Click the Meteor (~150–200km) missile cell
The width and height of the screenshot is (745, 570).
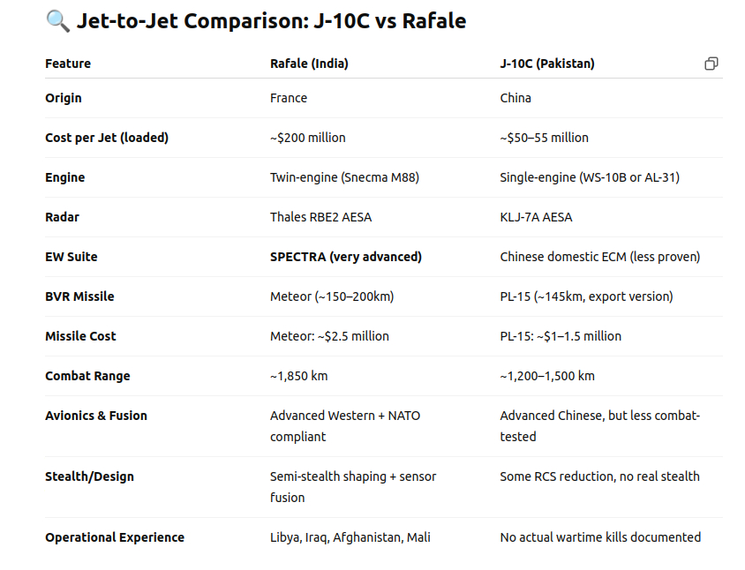tap(332, 296)
